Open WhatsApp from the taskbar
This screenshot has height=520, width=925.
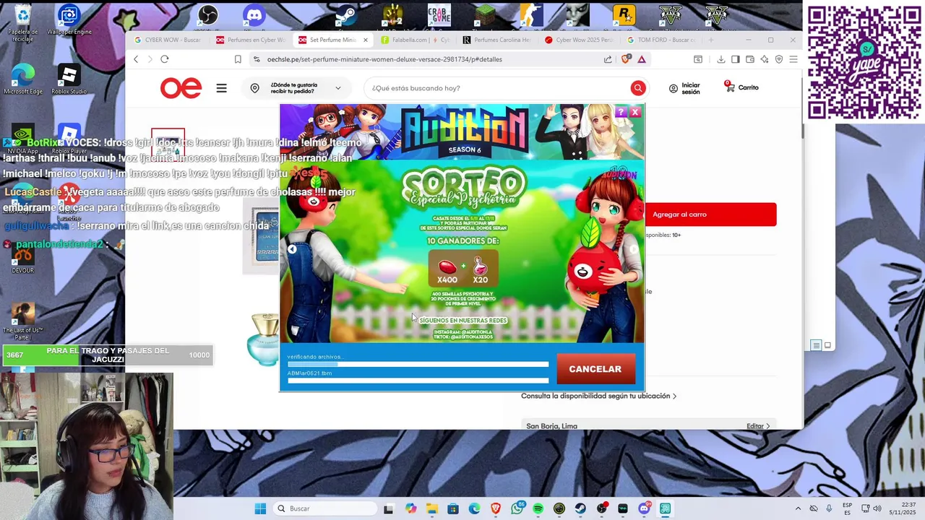point(517,508)
